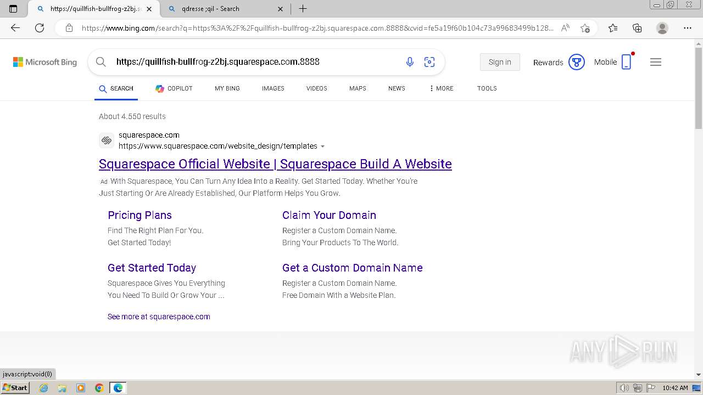
Task: Open the Get Started Today link
Action: pyautogui.click(x=152, y=268)
